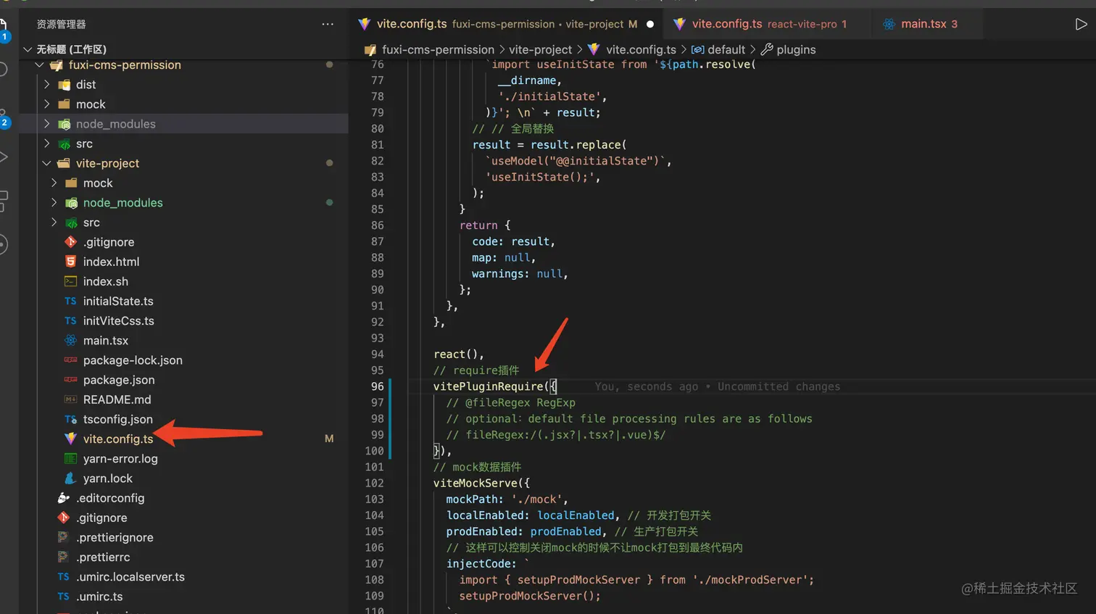Click the root-level .gitignore git icon
The image size is (1096, 614).
click(63, 518)
